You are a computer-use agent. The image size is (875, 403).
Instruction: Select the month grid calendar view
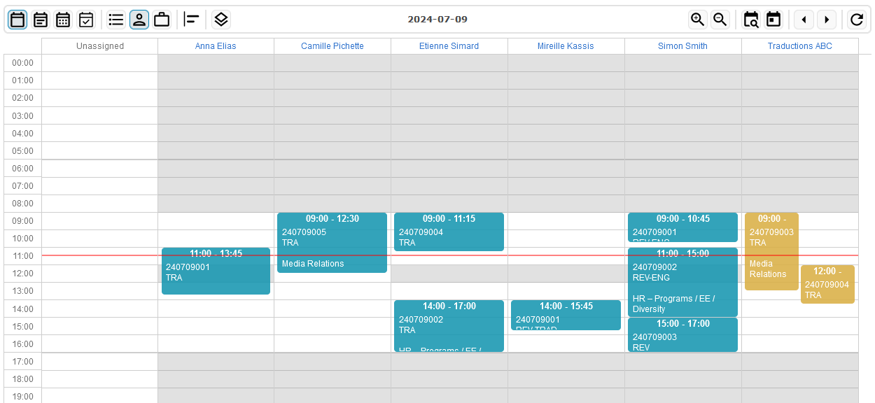(63, 20)
